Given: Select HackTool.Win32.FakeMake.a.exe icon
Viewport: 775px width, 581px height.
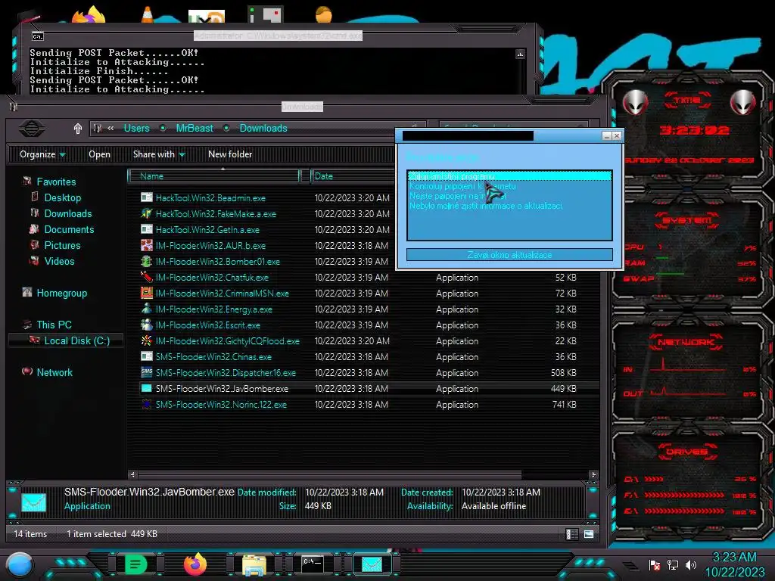Looking at the screenshot, I should click(146, 213).
